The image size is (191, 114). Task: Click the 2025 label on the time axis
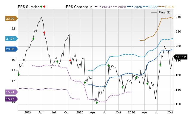click(80, 112)
